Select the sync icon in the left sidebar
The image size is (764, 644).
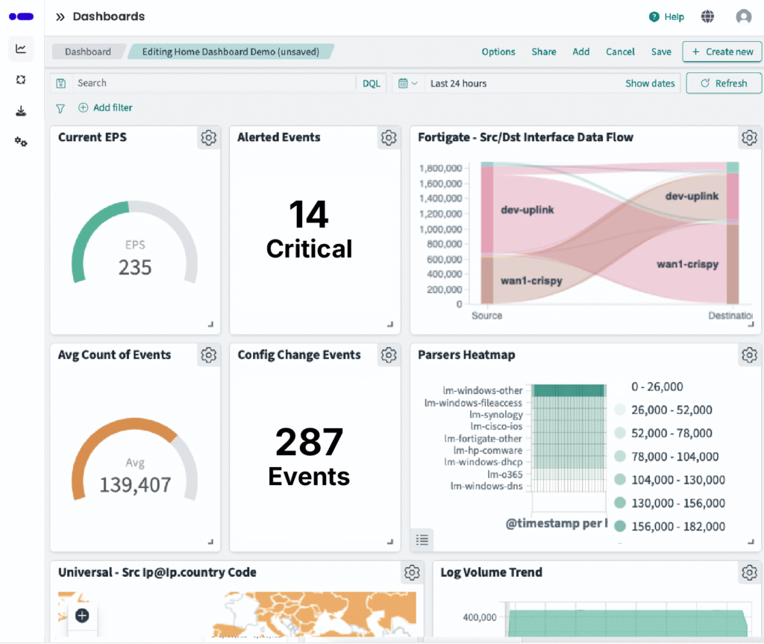click(x=21, y=80)
